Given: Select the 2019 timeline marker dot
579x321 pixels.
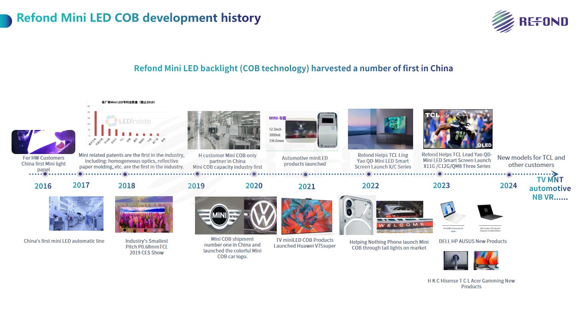Looking at the screenshot, I should pos(197,174).
